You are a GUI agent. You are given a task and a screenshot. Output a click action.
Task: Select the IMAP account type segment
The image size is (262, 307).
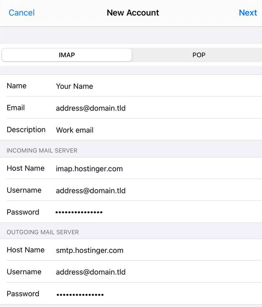pos(66,55)
